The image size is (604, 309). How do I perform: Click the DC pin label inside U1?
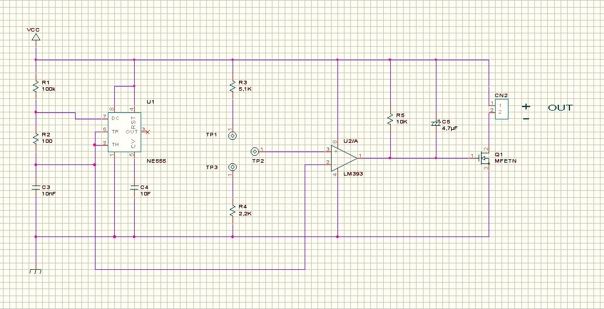[x=115, y=119]
